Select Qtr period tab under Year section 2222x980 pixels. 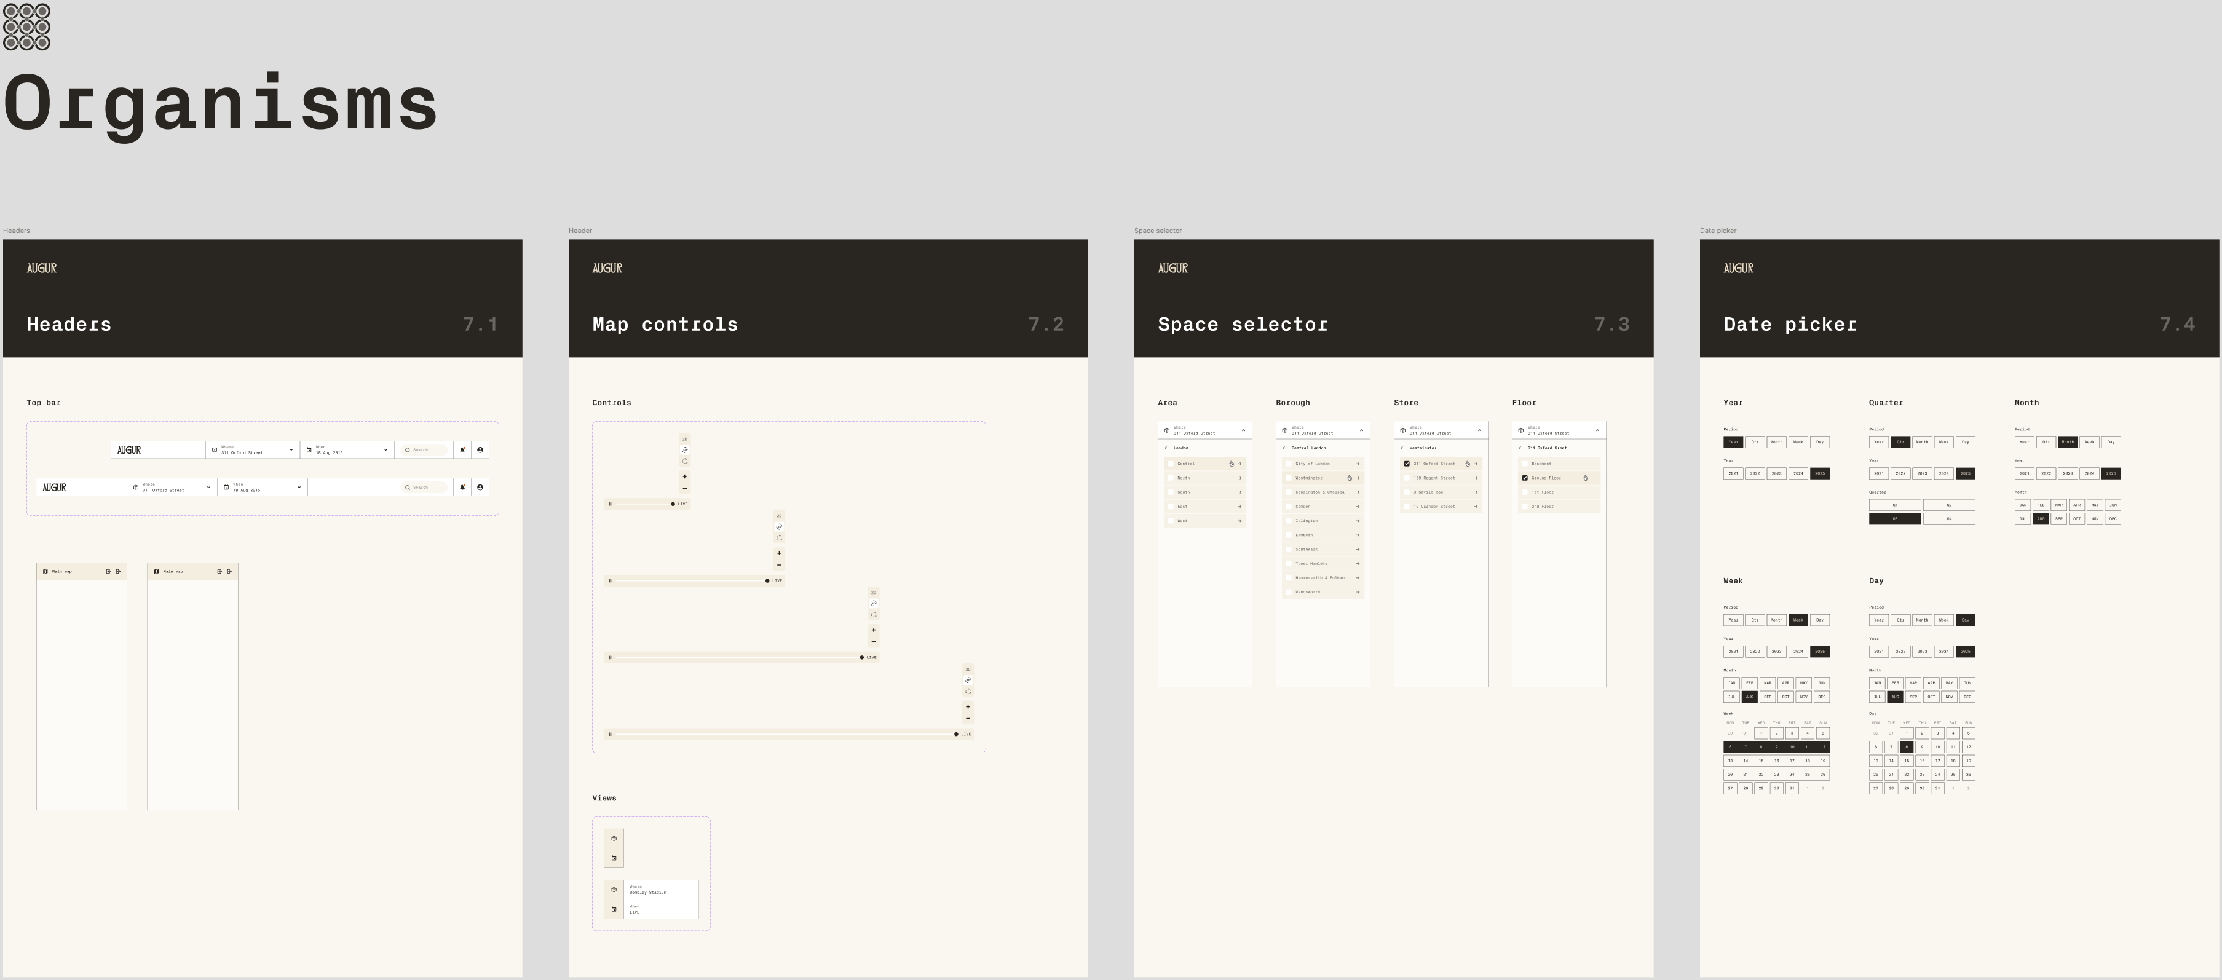pos(1755,441)
